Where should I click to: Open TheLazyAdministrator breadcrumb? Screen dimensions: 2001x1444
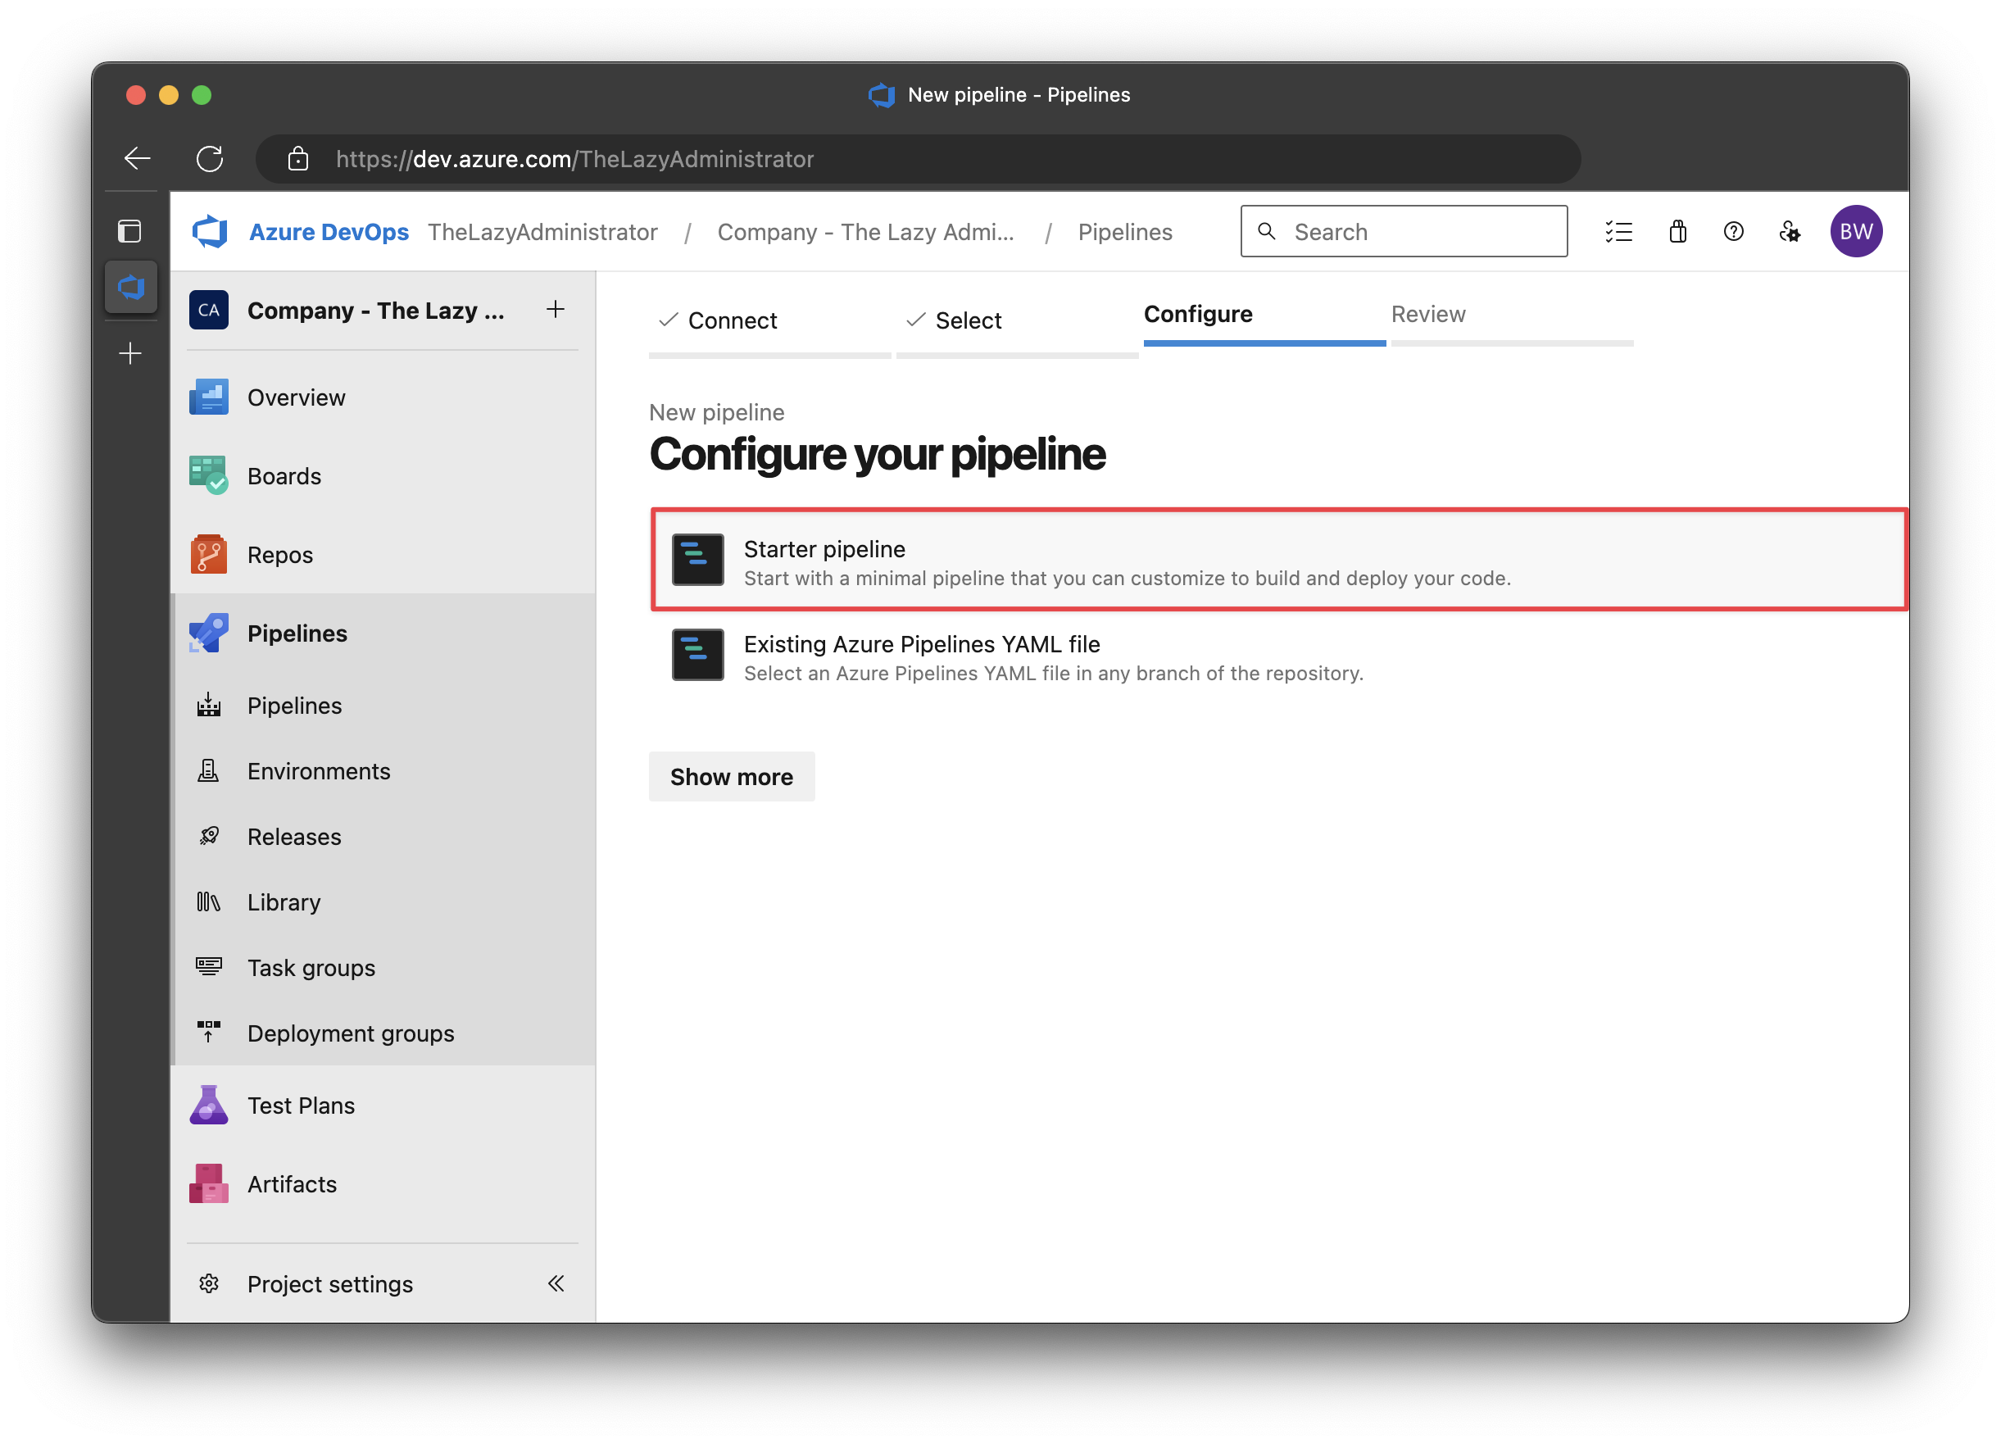click(542, 231)
